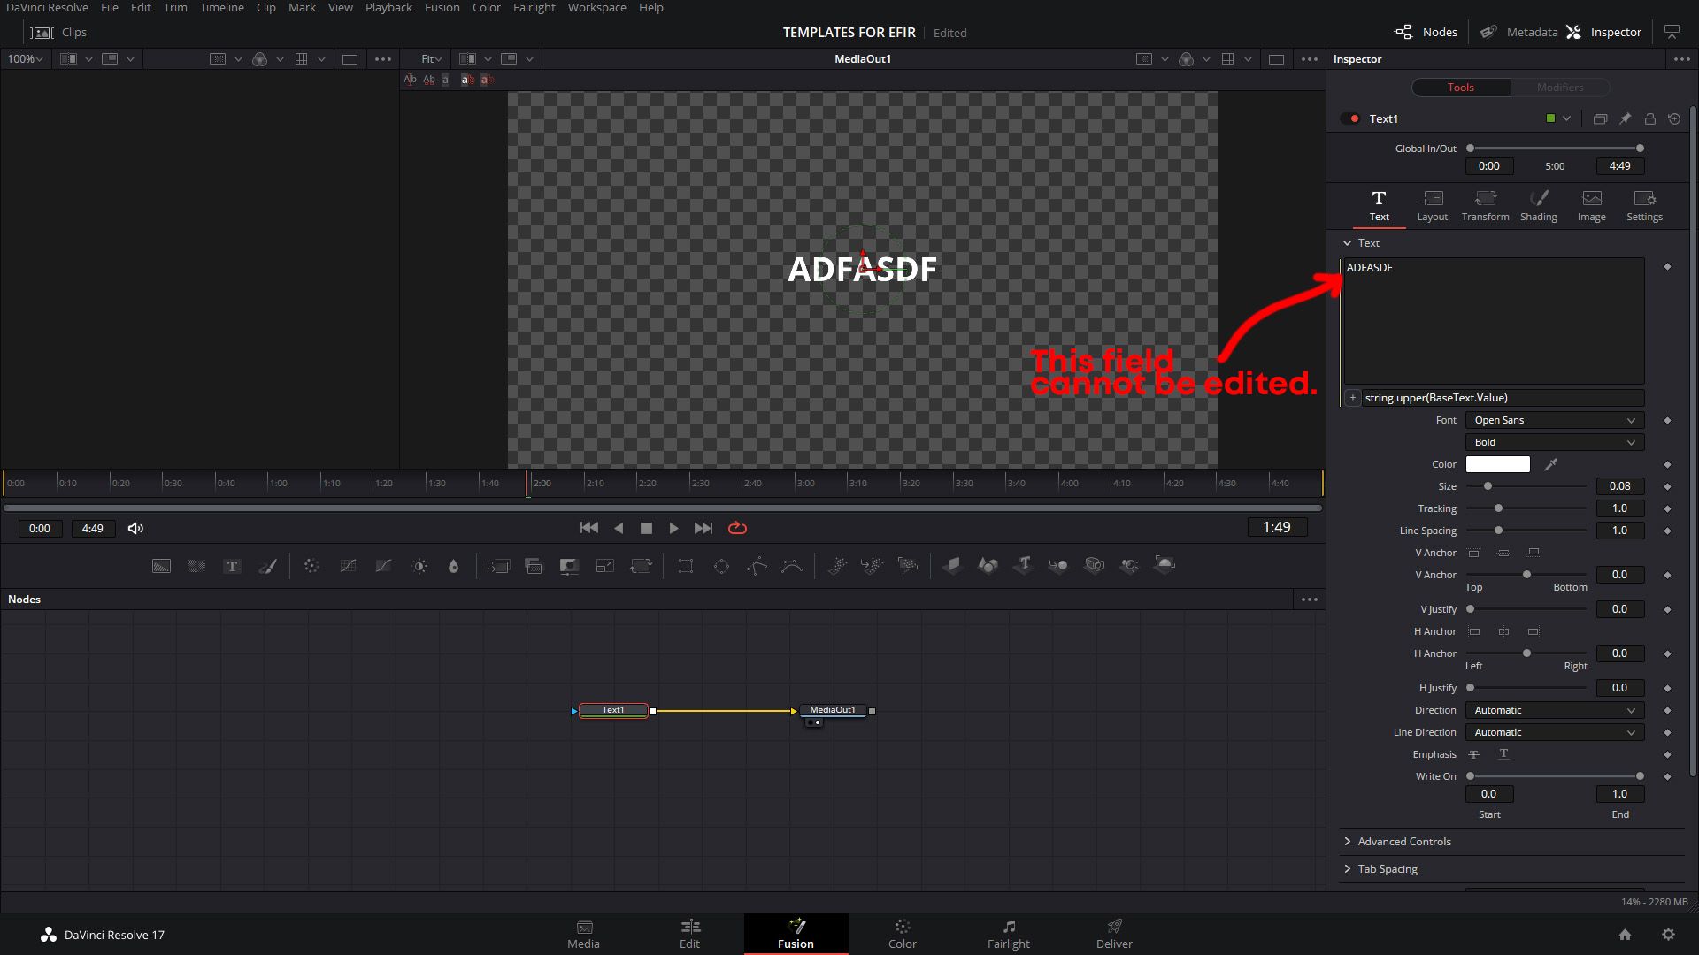Toggle the Metadata panel button
Viewport: 1699px width, 955px height.
(1518, 32)
